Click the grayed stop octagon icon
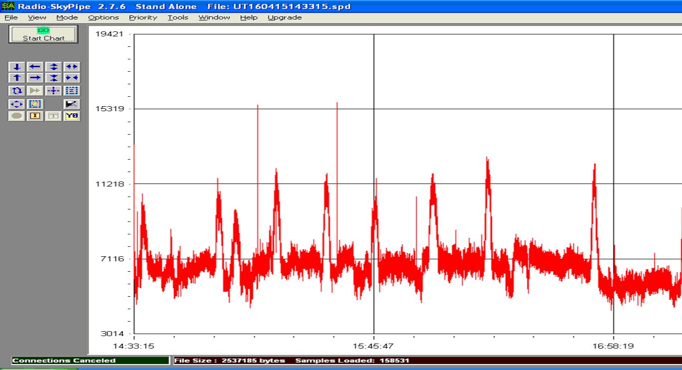The width and height of the screenshot is (682, 370). 17,116
